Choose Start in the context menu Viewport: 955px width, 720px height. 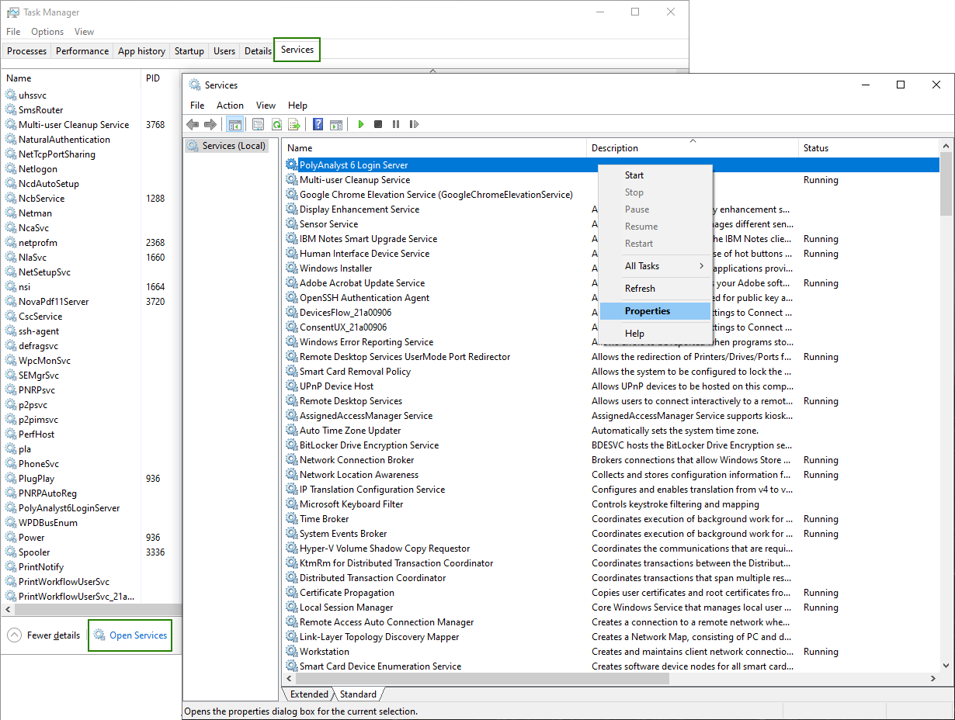(634, 175)
